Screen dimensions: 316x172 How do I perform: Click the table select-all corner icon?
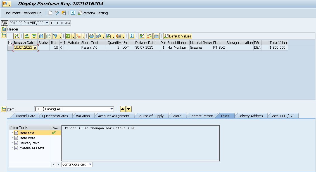[x=10, y=43]
